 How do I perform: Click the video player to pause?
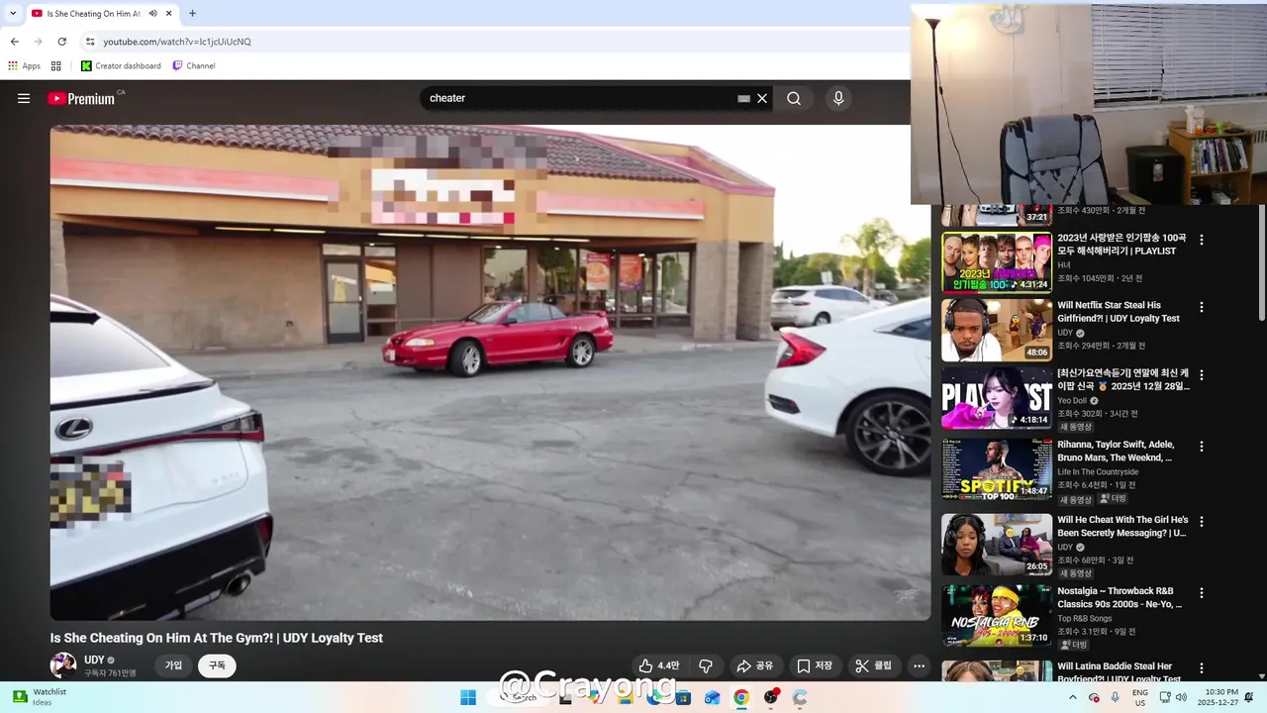coord(490,371)
